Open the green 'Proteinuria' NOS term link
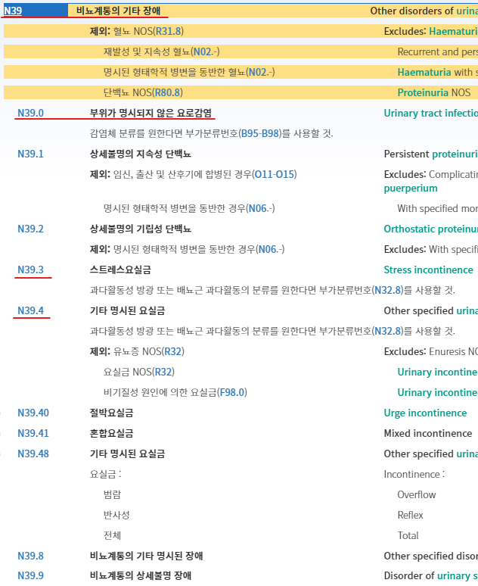The width and height of the screenshot is (478, 586). [423, 92]
